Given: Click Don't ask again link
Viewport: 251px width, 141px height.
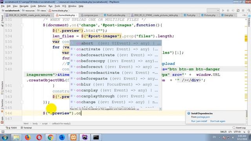Looking at the screenshot, I should pos(218,121).
